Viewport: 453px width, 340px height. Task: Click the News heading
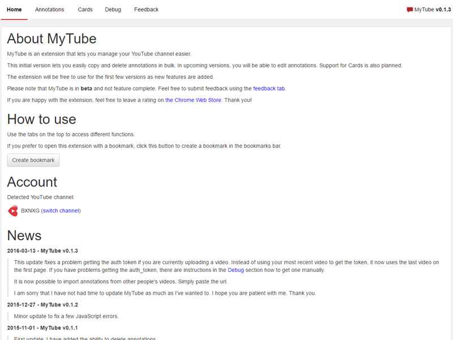[24, 236]
